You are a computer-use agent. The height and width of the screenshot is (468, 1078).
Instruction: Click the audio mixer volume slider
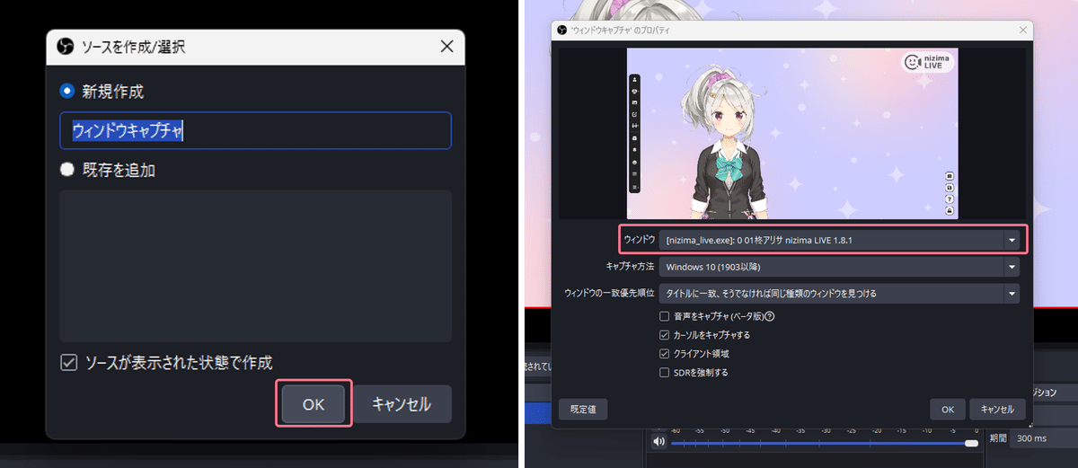[824, 443]
